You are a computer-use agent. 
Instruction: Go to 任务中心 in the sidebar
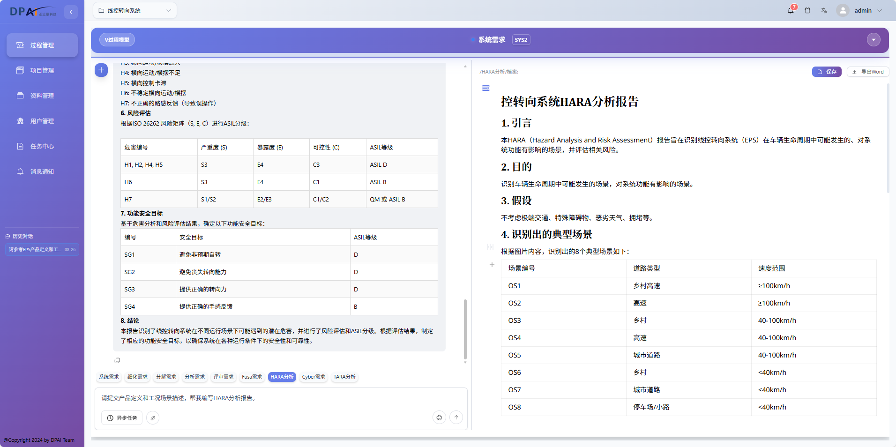[x=42, y=146]
